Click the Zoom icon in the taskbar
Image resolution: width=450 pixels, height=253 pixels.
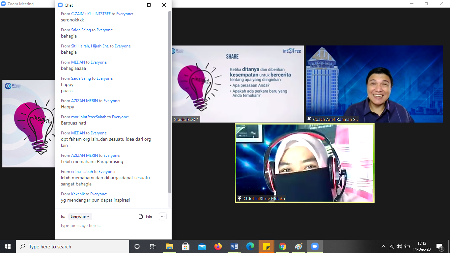coord(315,246)
